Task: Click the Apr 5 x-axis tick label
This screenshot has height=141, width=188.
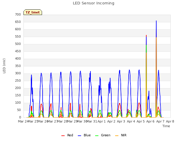Action: pos(141,121)
